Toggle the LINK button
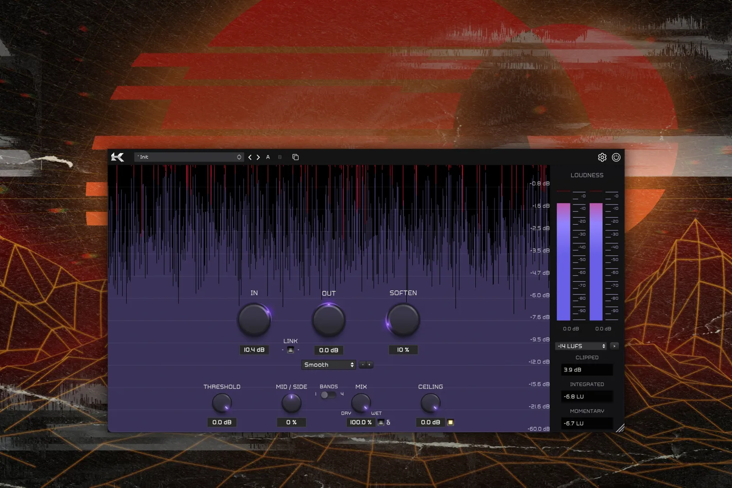 (291, 350)
